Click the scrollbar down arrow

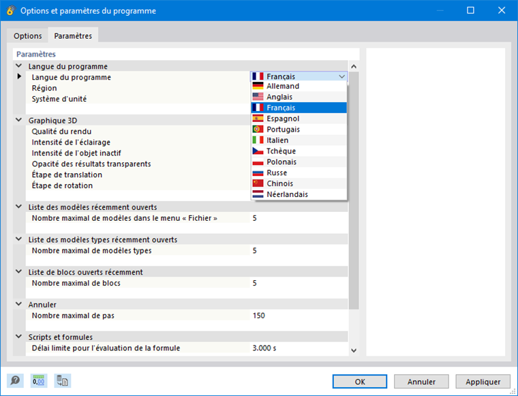point(354,350)
